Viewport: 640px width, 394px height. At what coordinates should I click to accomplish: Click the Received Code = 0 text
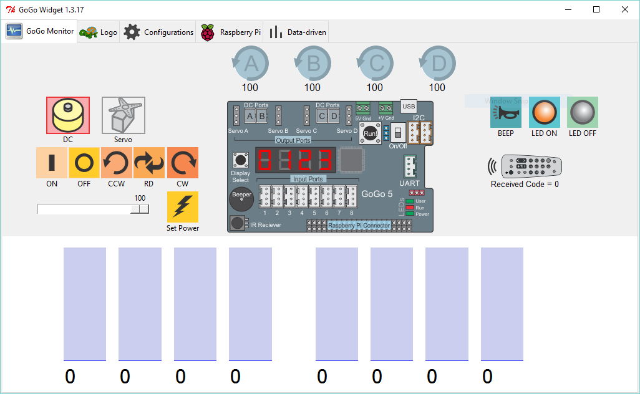[x=525, y=185]
